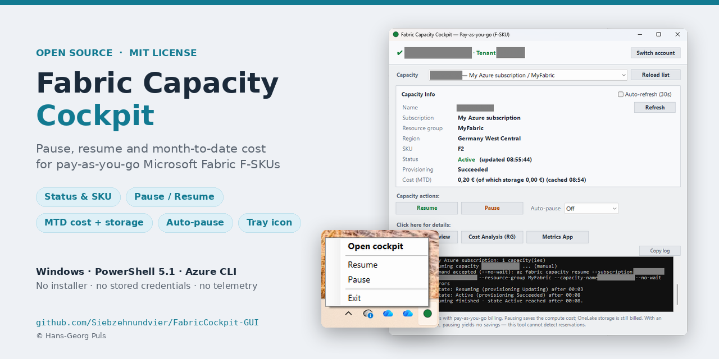Click the 'Status & SKU' feature pill

pyautogui.click(x=78, y=197)
